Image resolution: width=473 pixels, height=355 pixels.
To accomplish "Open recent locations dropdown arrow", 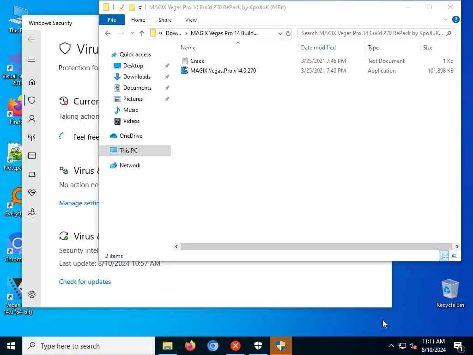I will (x=132, y=33).
